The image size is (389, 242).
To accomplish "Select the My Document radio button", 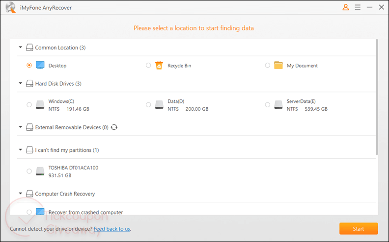I will 267,65.
